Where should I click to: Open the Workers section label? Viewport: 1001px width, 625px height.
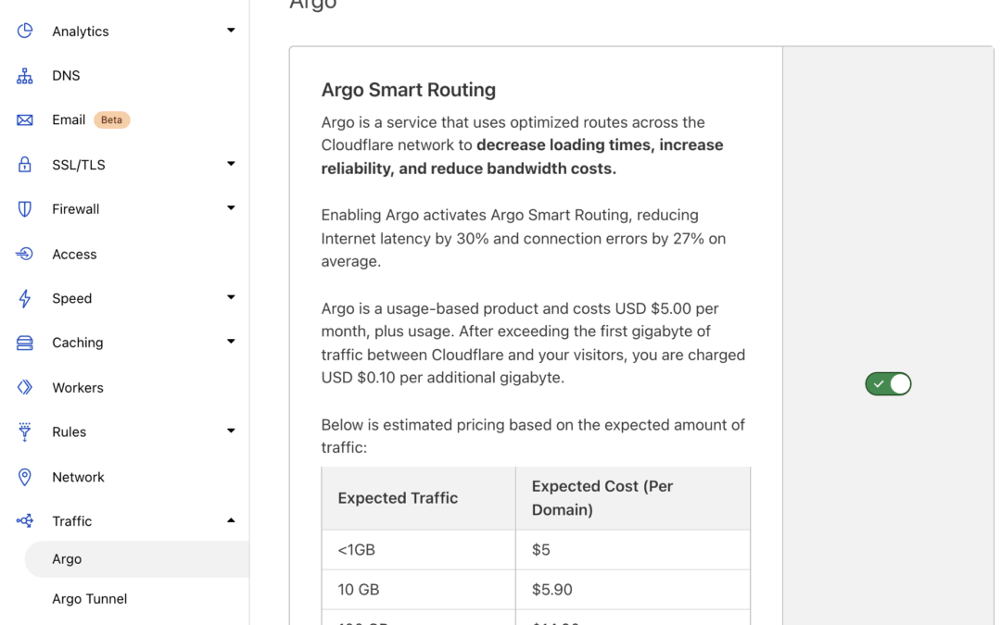tap(77, 388)
